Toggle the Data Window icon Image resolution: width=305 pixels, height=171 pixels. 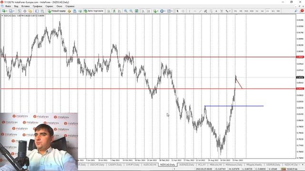(x=25, y=11)
